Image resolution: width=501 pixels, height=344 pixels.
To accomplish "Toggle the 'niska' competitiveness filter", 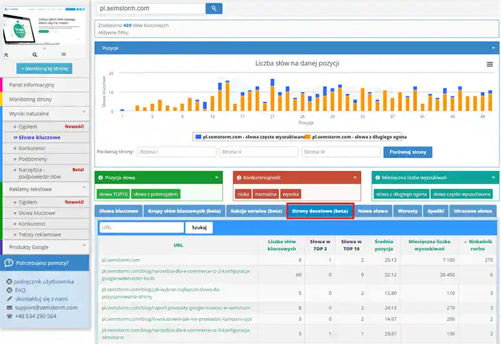I will tap(243, 194).
